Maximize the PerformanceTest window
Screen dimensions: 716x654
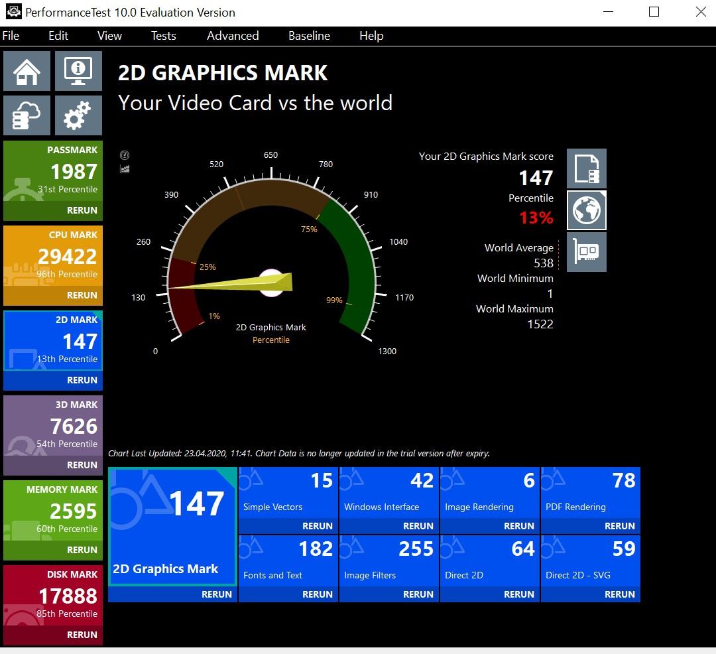click(654, 12)
